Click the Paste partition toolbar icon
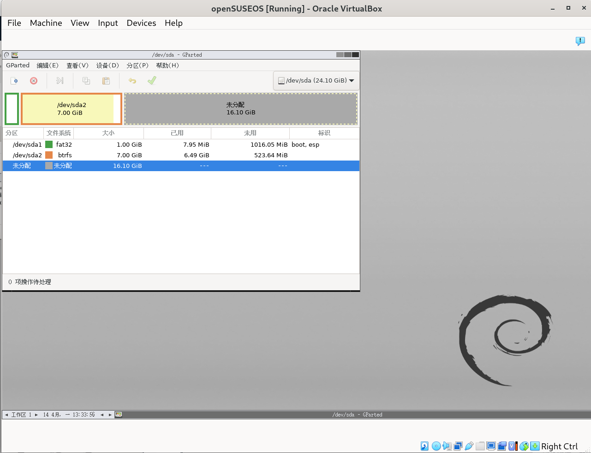 tap(106, 81)
